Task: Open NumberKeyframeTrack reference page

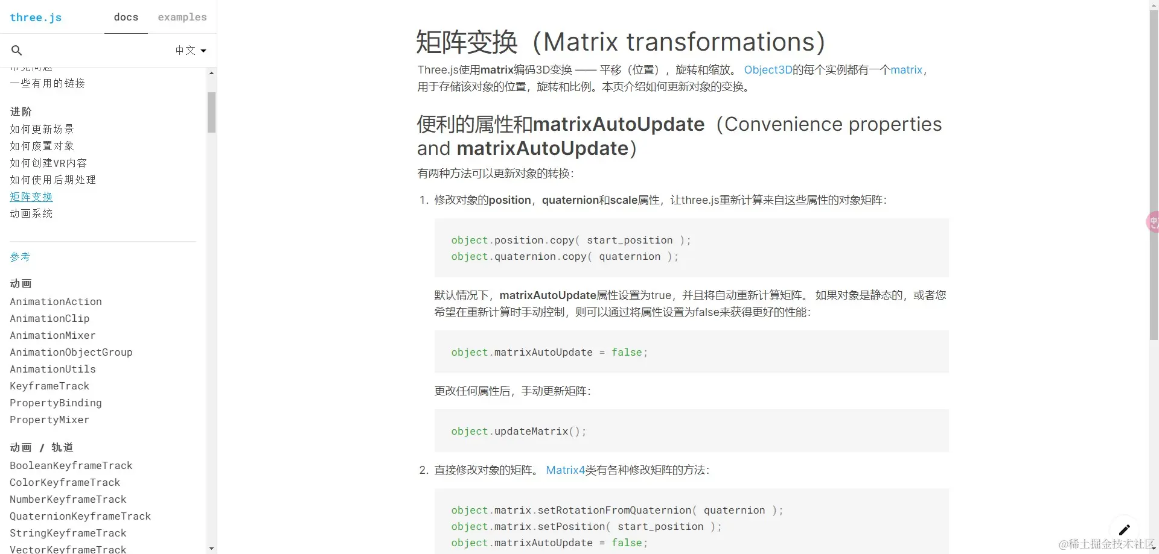Action: point(68,499)
